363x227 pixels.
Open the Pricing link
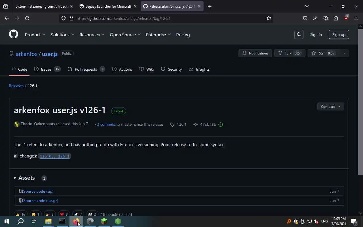[x=183, y=35]
